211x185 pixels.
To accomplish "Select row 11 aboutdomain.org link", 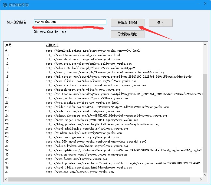I will tap(83, 59).
